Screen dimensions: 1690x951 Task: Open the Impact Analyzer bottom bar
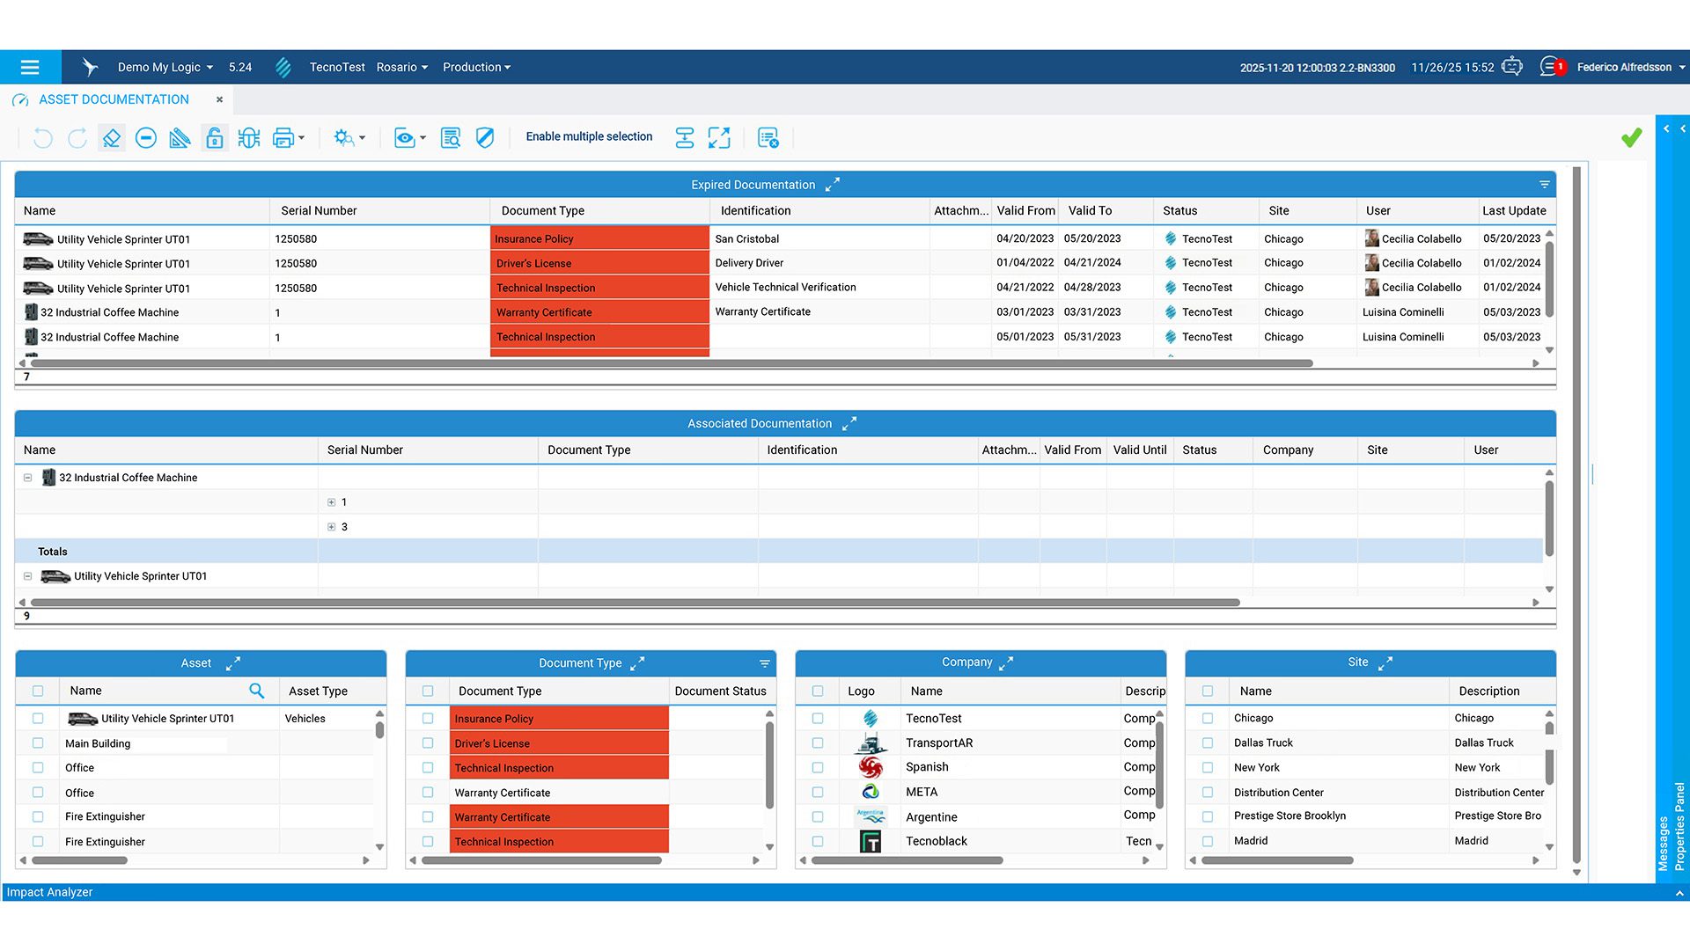click(x=50, y=892)
